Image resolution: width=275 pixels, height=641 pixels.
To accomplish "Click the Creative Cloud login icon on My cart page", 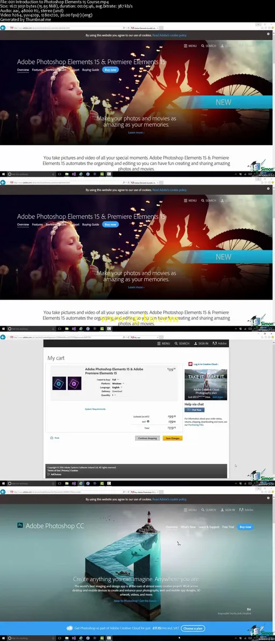I will (x=190, y=364).
